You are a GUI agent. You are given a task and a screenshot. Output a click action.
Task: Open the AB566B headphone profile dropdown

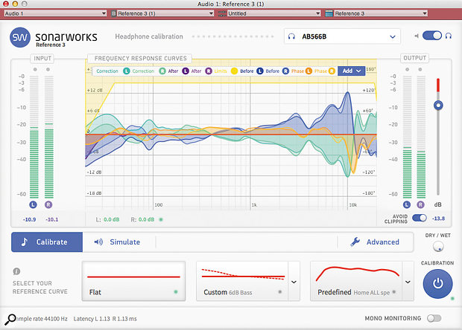[x=342, y=36]
